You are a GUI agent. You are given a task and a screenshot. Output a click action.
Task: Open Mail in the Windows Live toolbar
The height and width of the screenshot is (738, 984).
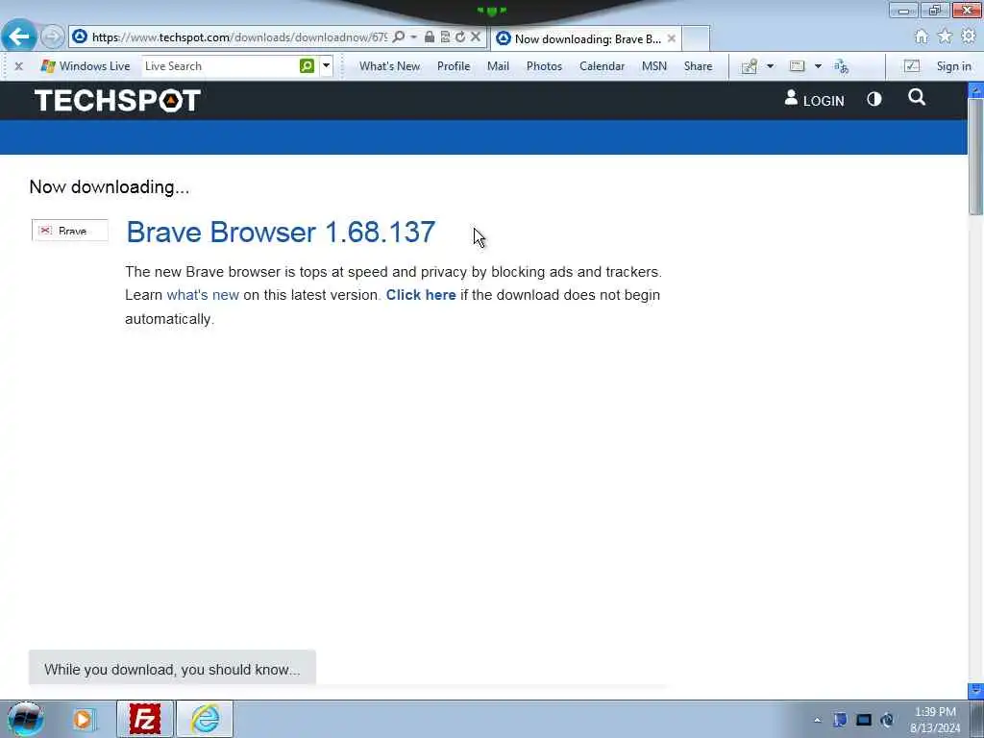pos(499,66)
